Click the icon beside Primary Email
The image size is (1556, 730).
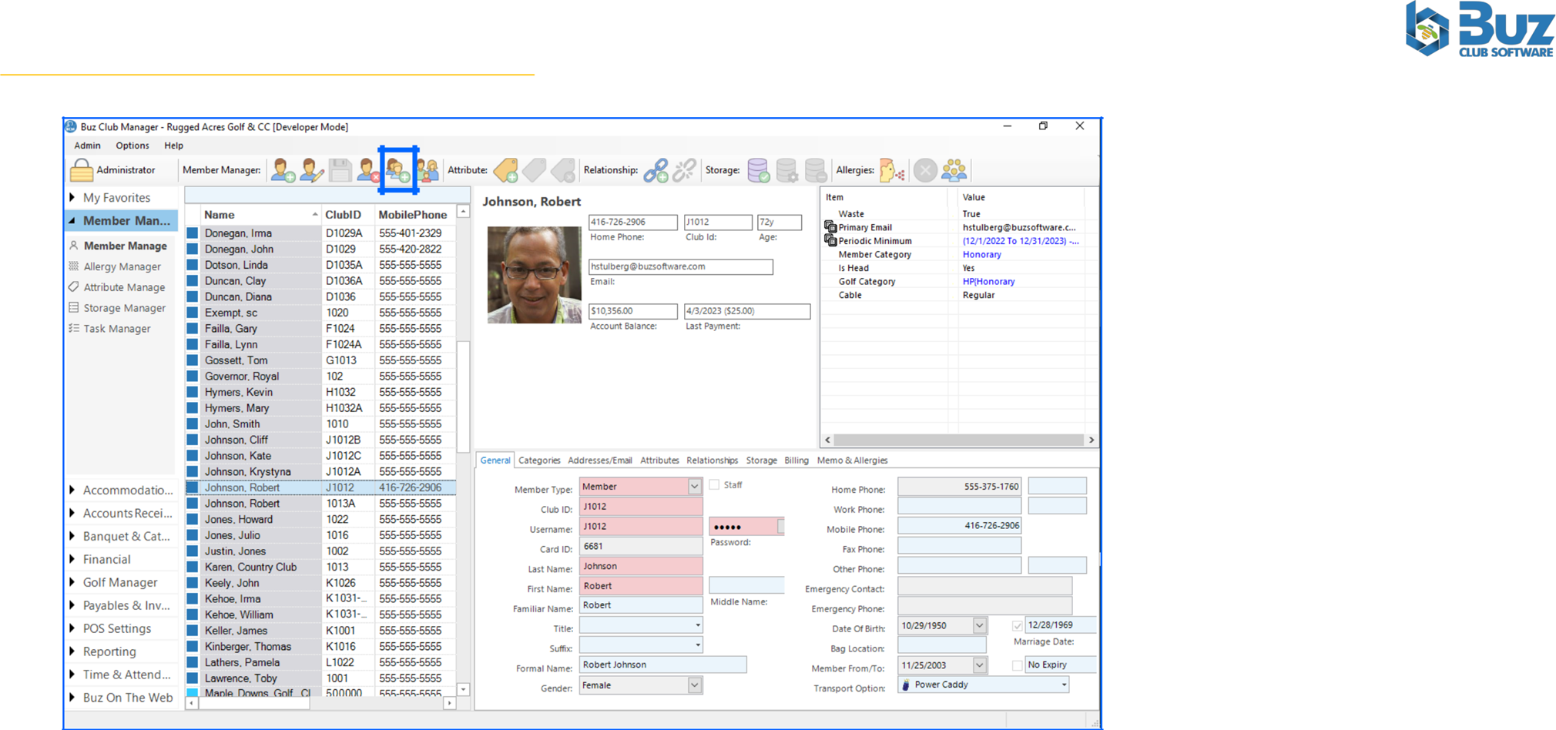[830, 227]
